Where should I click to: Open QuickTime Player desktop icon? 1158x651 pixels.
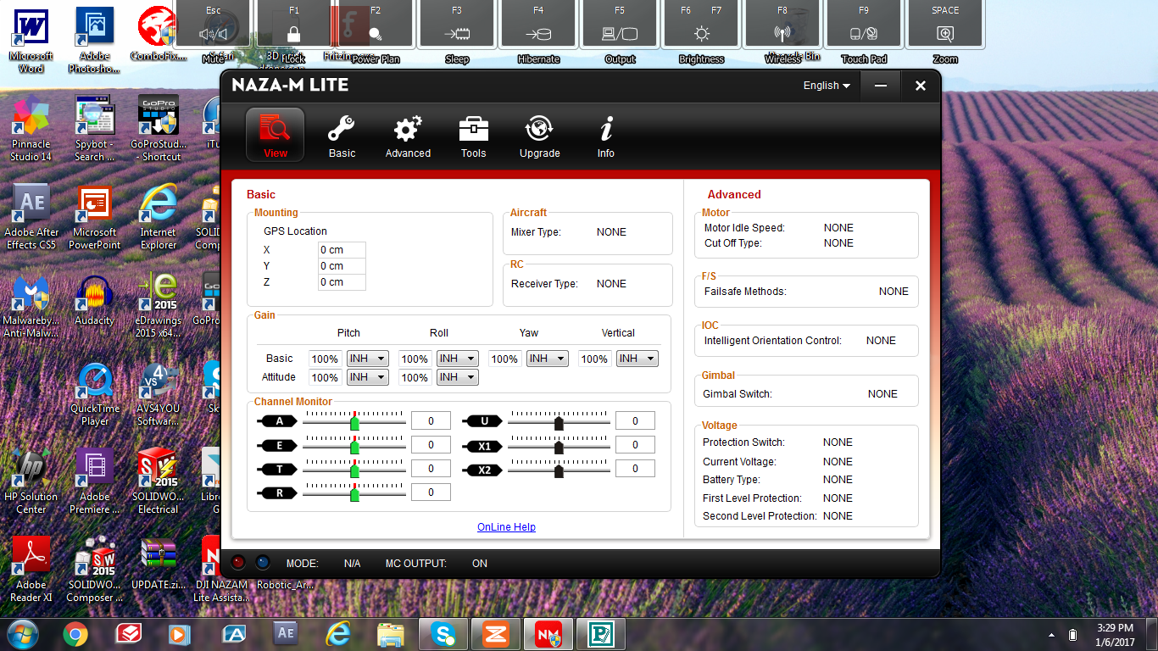pos(95,394)
